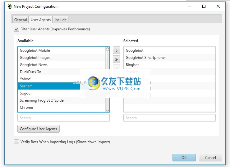Click the single right arrow move button
The height and width of the screenshot is (167, 230).
[x=117, y=51]
